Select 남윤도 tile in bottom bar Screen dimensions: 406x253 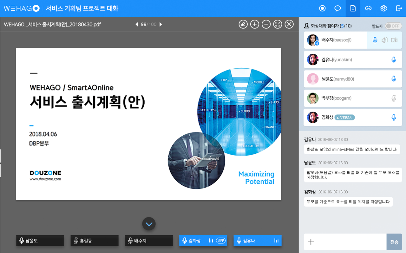[x=40, y=241]
